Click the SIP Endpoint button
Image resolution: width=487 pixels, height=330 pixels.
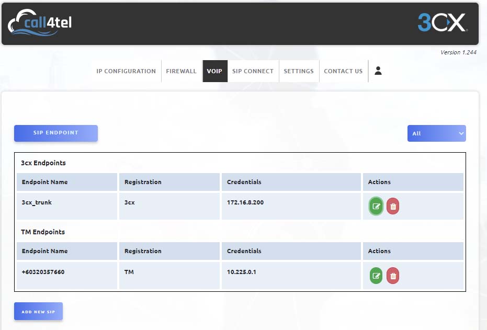56,133
